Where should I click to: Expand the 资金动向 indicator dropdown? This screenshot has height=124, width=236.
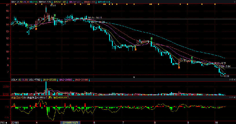pos(17,97)
